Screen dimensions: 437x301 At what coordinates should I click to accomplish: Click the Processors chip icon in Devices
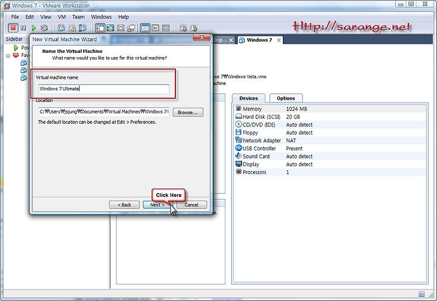(239, 172)
